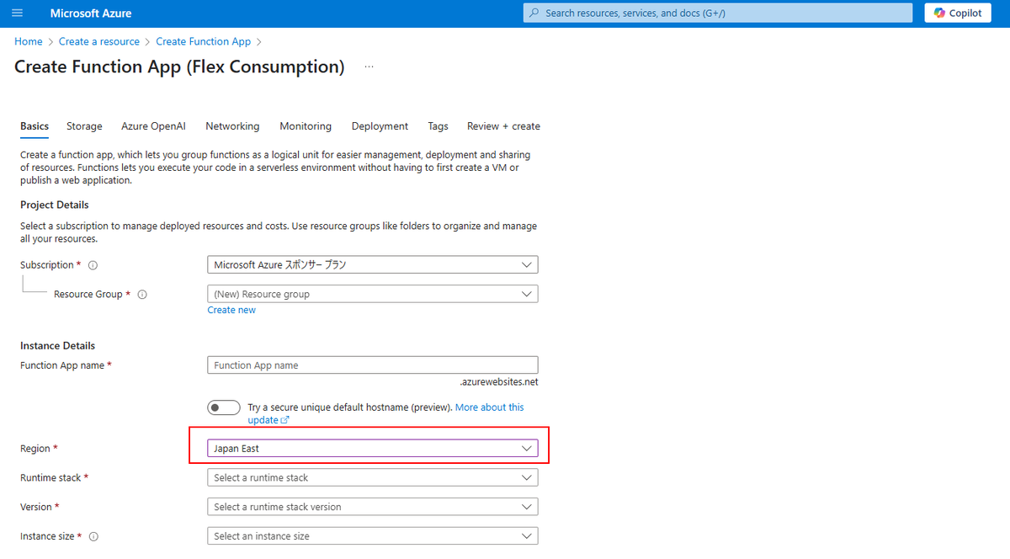Viewport: 1010px width, 559px height.
Task: Click the Copilot button
Action: pos(958,13)
